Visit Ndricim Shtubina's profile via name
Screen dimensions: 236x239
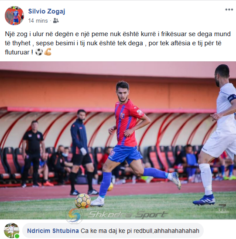[53, 231]
